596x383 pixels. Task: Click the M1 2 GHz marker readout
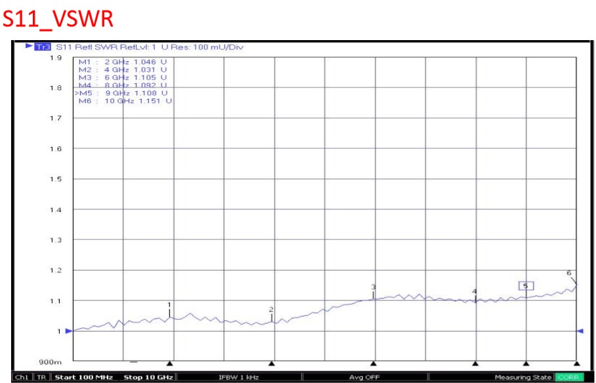[x=122, y=62]
